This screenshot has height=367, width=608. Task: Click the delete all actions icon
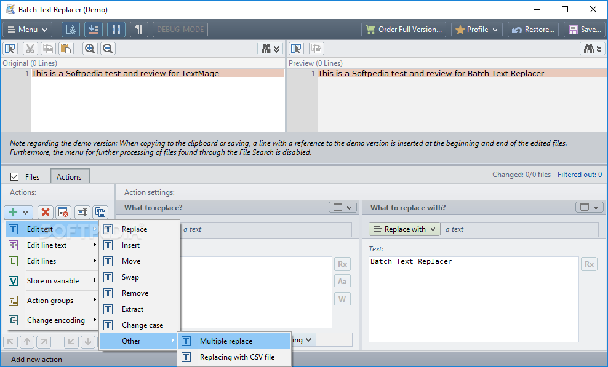(x=63, y=212)
